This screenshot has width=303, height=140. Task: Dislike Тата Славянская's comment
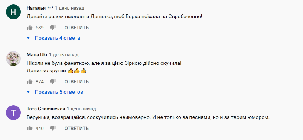(x=53, y=129)
